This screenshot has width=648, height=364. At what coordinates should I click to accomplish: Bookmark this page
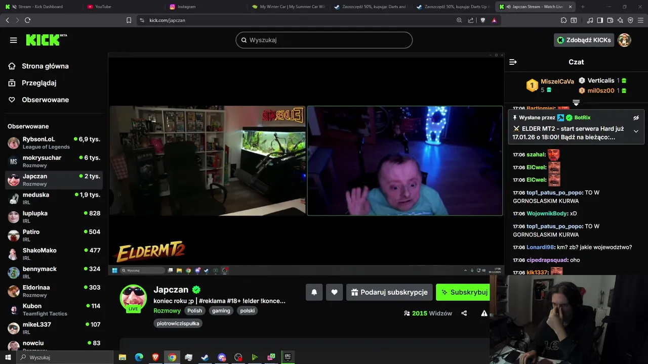(129, 20)
